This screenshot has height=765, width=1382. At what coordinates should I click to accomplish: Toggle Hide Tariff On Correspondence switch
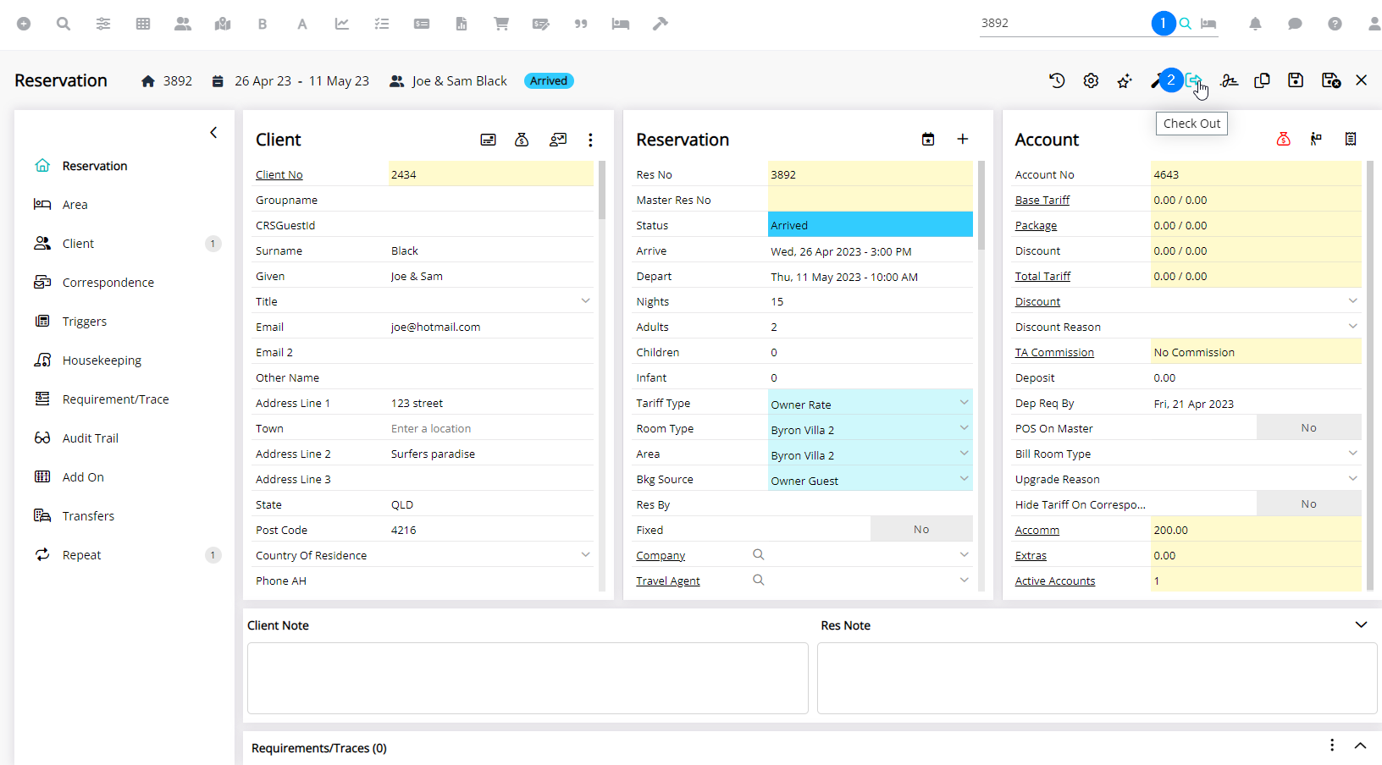click(1307, 504)
